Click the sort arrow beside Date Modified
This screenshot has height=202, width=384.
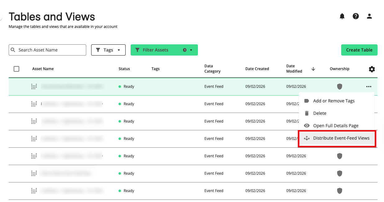point(313,69)
